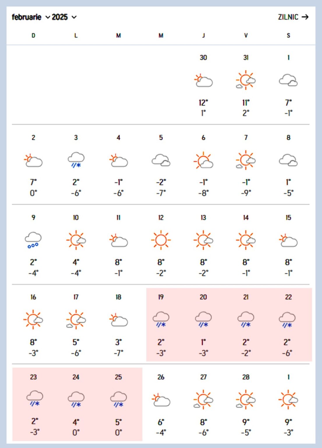The width and height of the screenshot is (322, 448).
Task: Select the sunny cloud icon on February 27
Action: [203, 399]
